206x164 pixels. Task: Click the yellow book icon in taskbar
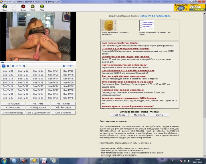[x=34, y=160]
